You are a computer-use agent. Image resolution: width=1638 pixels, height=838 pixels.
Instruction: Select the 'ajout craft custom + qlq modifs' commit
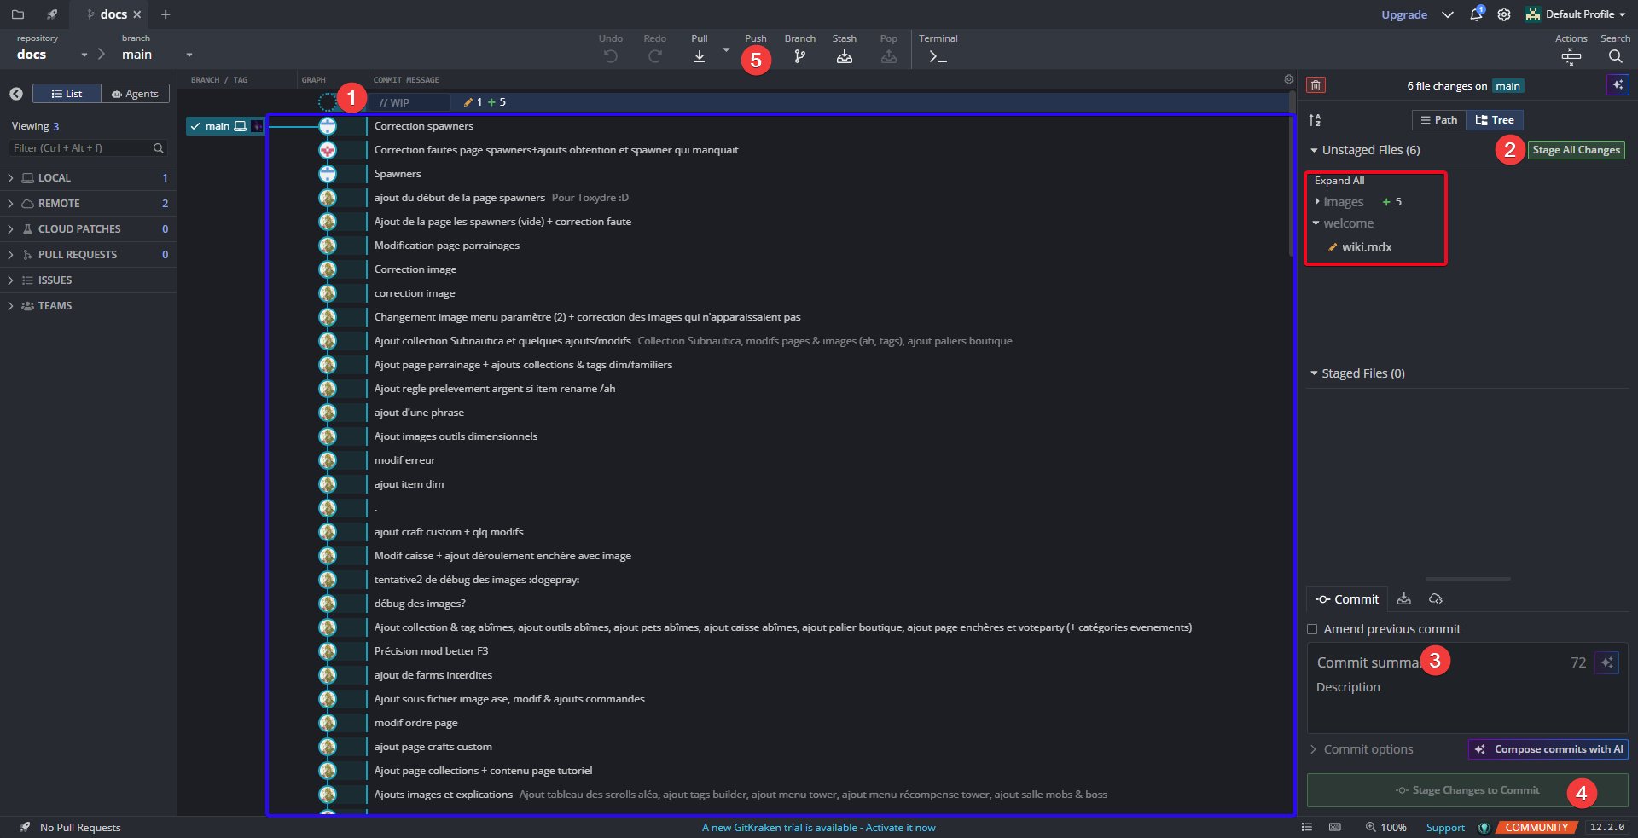[x=449, y=532]
